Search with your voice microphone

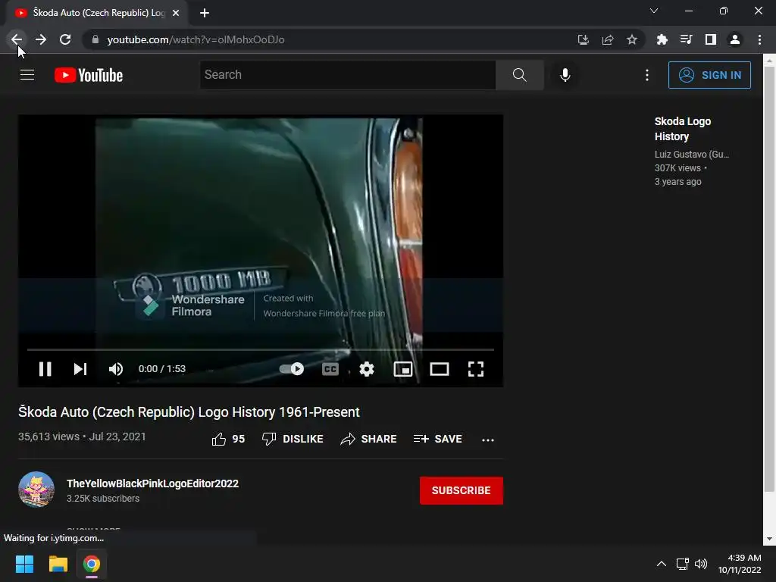(565, 75)
